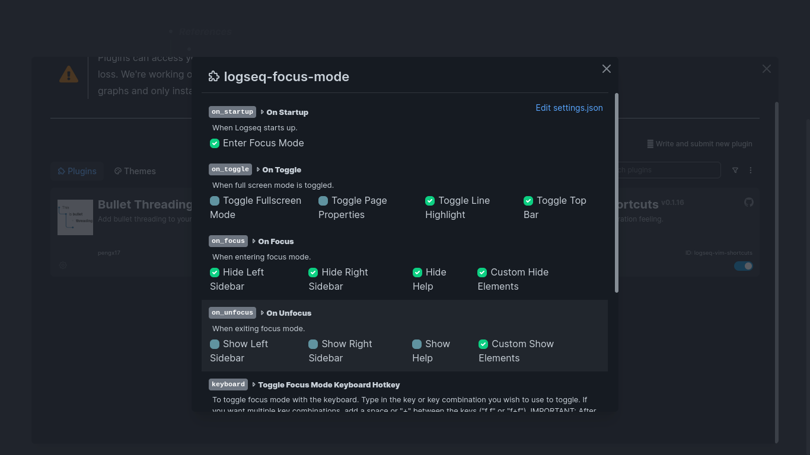This screenshot has height=455, width=810.
Task: Uncheck Toggle Top Bar
Action: pyautogui.click(x=528, y=201)
